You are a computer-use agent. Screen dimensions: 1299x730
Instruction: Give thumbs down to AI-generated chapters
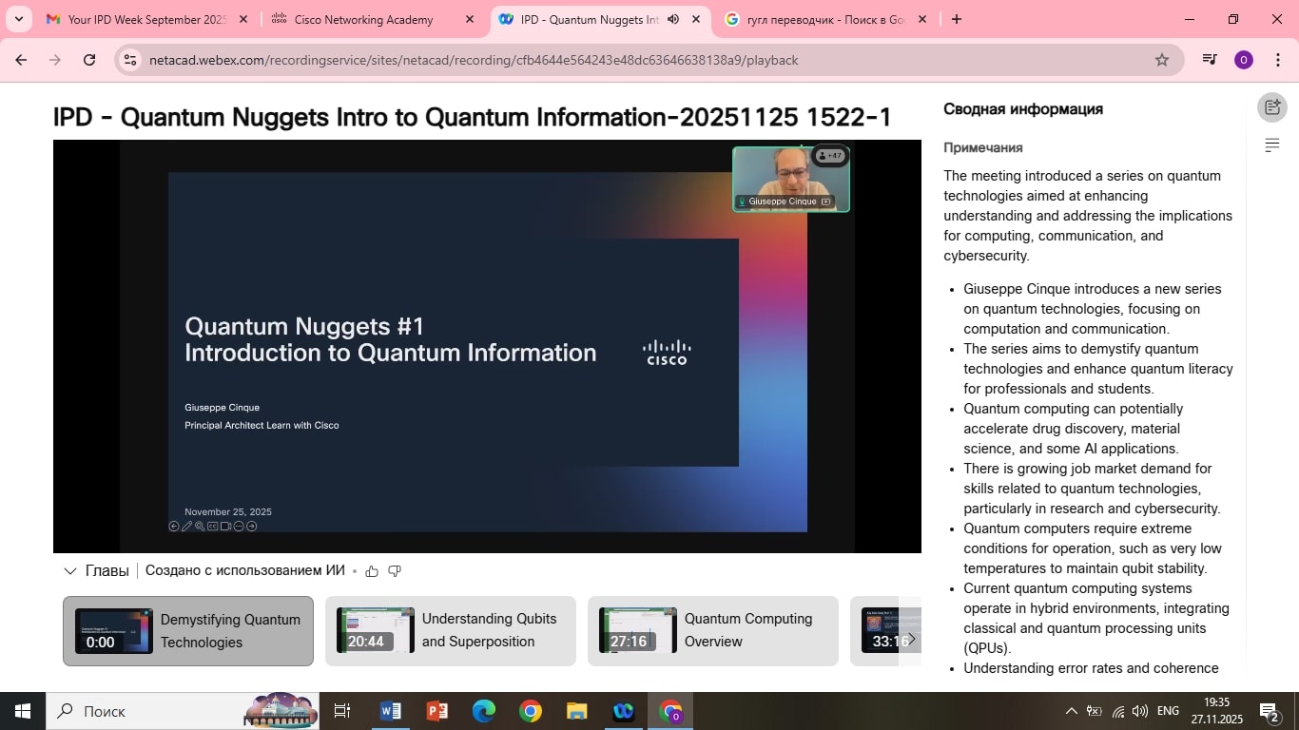coord(395,571)
